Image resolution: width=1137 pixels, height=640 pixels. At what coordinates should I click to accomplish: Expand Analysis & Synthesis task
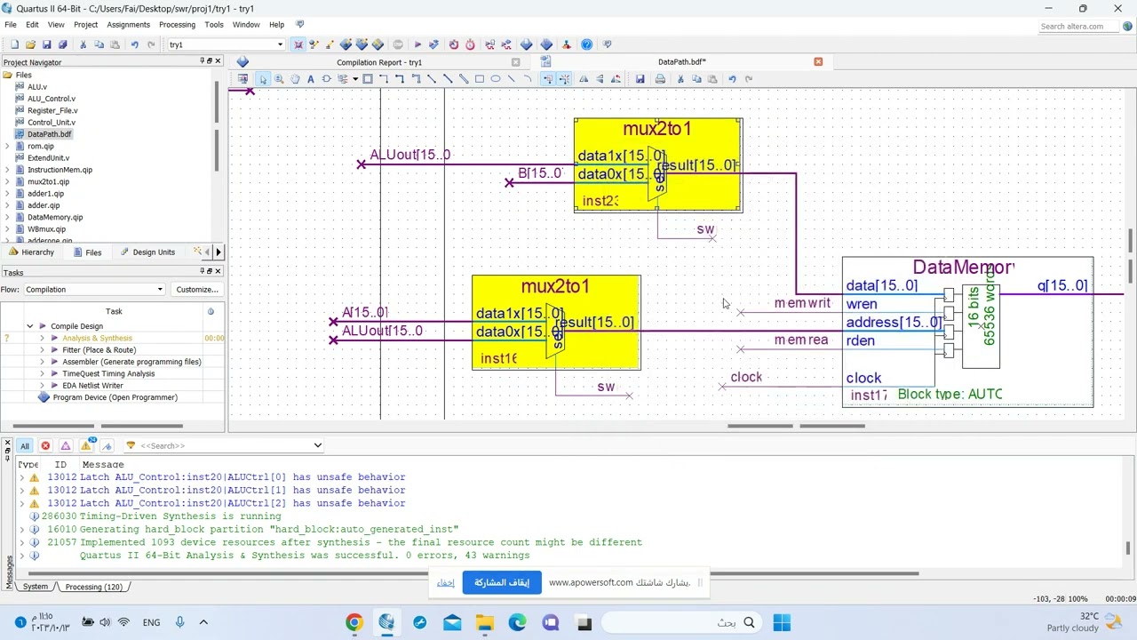click(x=42, y=339)
